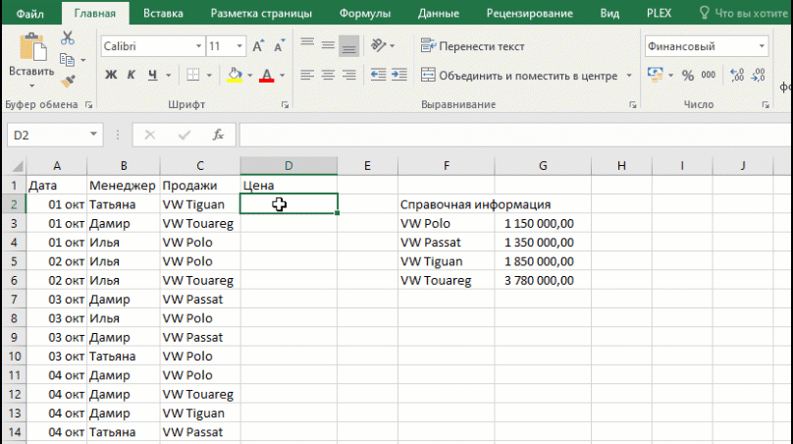This screenshot has width=793, height=444.
Task: Click Перенести текст wrap button
Action: point(472,46)
